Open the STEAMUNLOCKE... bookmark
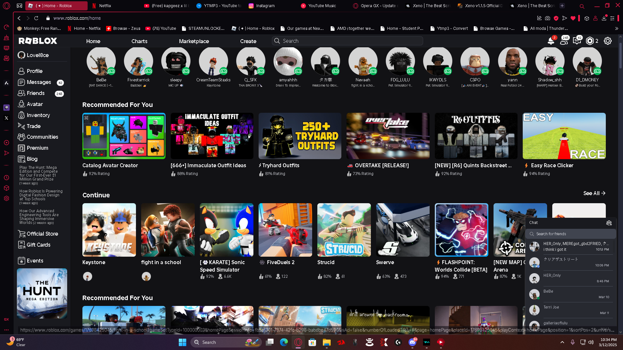623x350 pixels. coord(203,29)
